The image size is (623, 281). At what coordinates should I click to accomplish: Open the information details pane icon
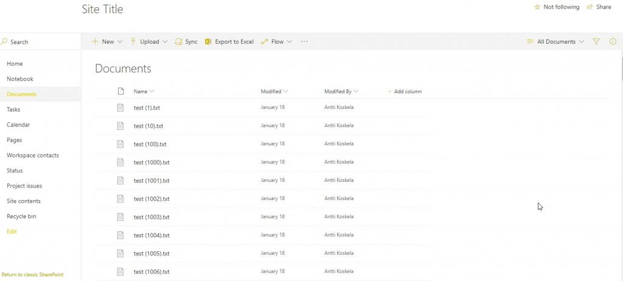pyautogui.click(x=613, y=42)
